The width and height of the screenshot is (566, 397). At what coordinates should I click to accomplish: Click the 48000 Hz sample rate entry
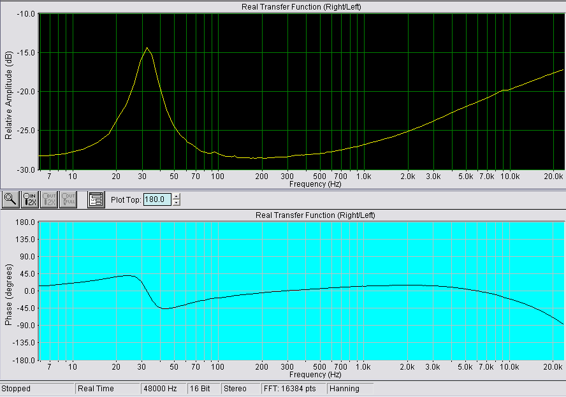pyautogui.click(x=164, y=389)
